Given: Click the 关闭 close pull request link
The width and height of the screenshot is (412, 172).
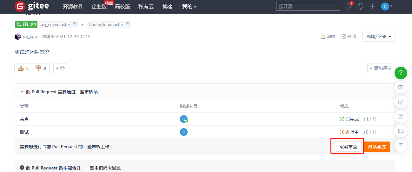Looking at the screenshot, I should [349, 36].
